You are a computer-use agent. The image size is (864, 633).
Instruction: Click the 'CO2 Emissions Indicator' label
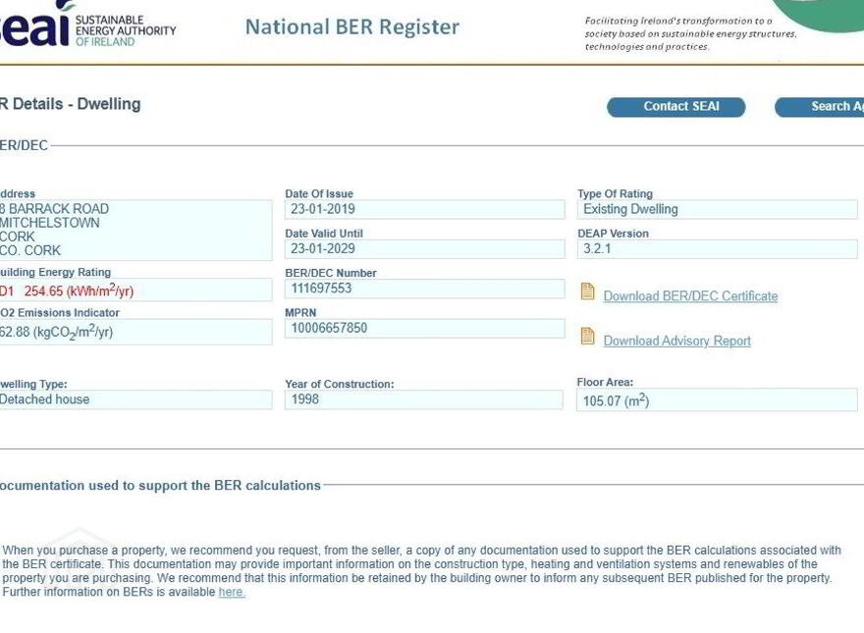pyautogui.click(x=60, y=313)
